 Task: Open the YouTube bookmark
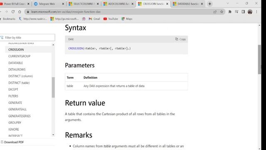111,19
